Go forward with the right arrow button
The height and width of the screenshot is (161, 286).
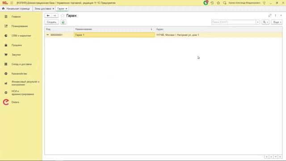[x=55, y=16]
